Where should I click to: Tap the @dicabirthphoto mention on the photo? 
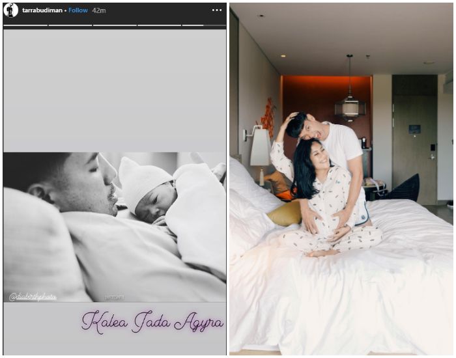tap(33, 297)
